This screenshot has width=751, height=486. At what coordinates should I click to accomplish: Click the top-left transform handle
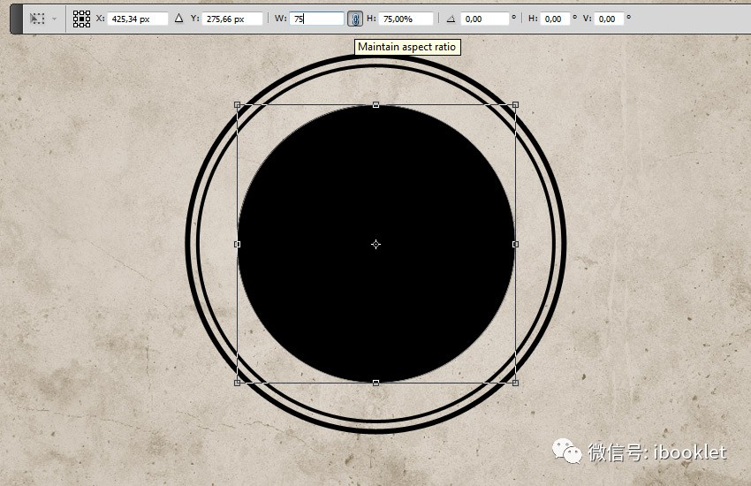[237, 104]
